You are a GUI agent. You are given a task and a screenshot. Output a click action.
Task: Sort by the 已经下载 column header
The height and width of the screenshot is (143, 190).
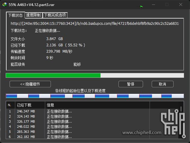pos(30,105)
